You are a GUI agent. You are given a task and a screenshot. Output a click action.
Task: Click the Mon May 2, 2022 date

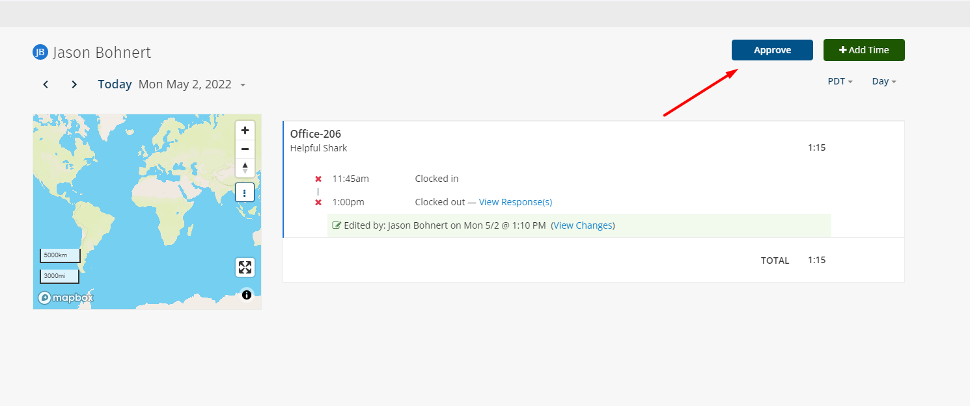[185, 84]
